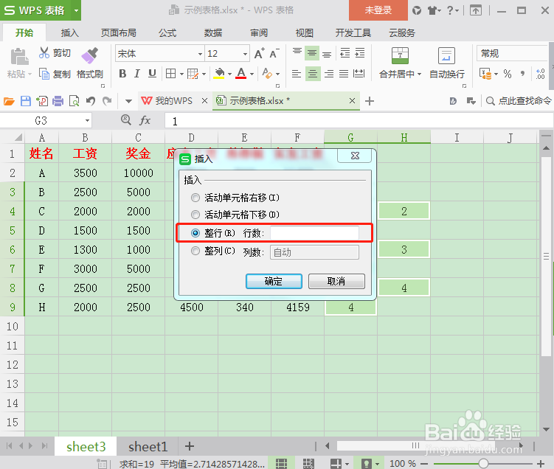Click the red font color A

(241, 74)
